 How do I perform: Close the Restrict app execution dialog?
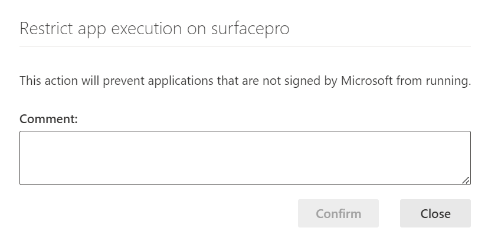(x=435, y=213)
